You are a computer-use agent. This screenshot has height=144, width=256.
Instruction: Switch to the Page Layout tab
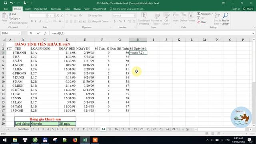(x=41, y=9)
